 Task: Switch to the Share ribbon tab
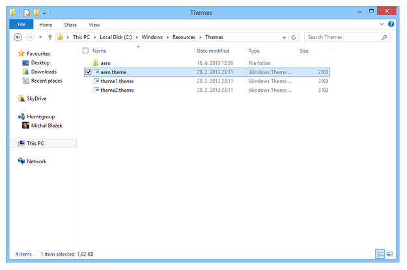(x=70, y=25)
